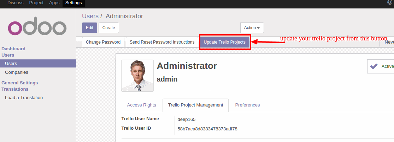Open the Apps menu
Image resolution: width=394 pixels, height=142 pixels.
pyautogui.click(x=54, y=3)
